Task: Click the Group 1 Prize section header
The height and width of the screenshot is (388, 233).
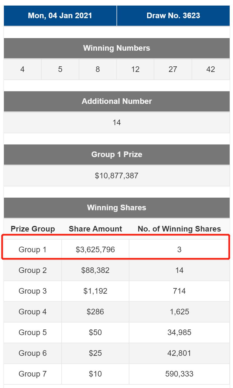Action: [x=116, y=155]
